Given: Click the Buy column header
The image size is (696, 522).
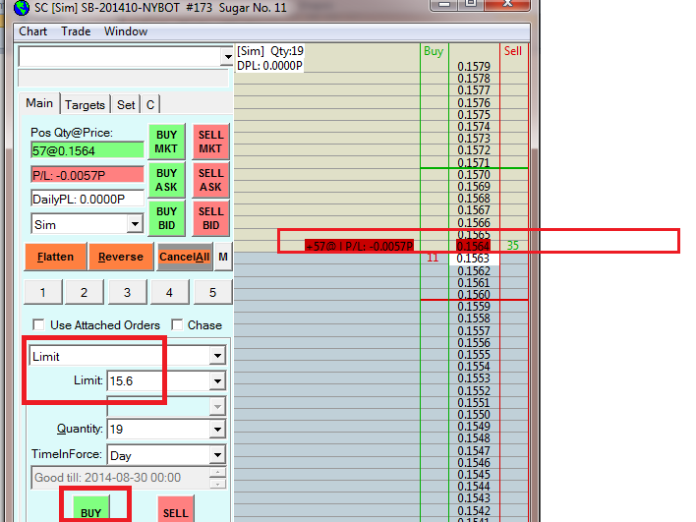Looking at the screenshot, I should (x=434, y=51).
